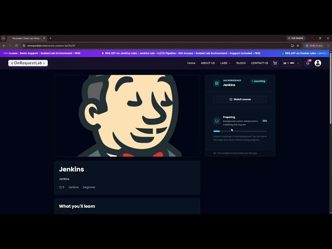Bookmark this page with the star icon

pyautogui.click(x=298, y=46)
